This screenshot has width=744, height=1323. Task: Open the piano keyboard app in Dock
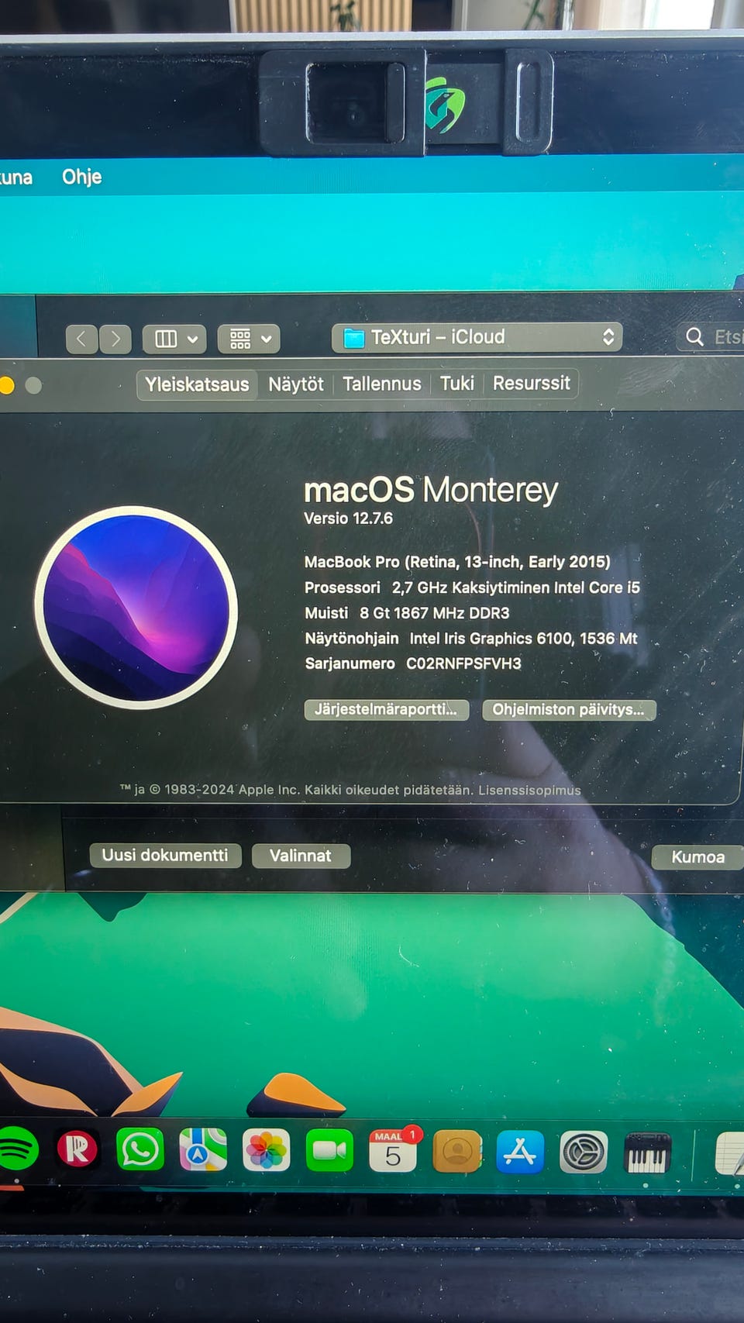click(647, 1153)
